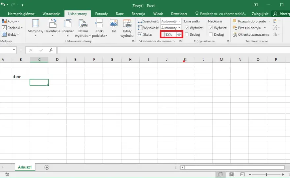290x178 pixels.
Task: Switch to the Narzędzia główne tab
Action: pyautogui.click(x=21, y=14)
